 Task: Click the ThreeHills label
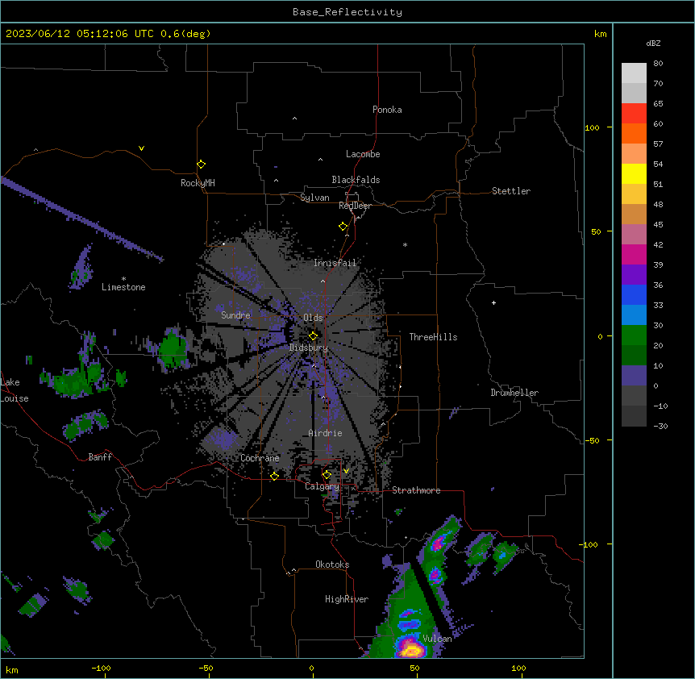coord(433,337)
